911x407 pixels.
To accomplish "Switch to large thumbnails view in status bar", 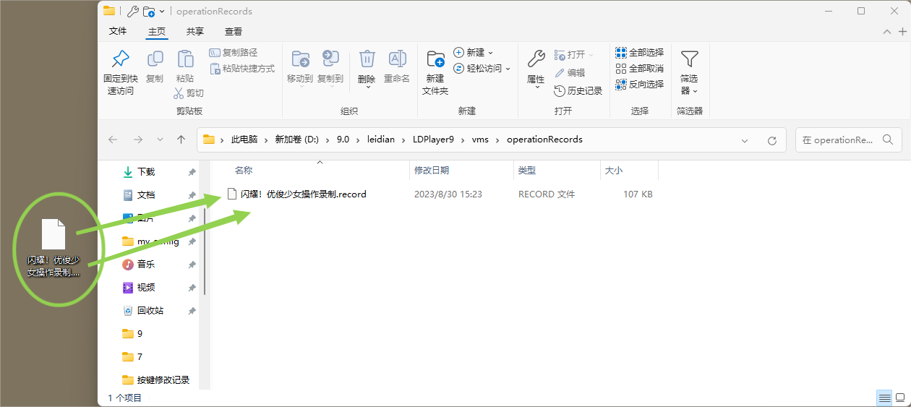I will tap(900, 398).
